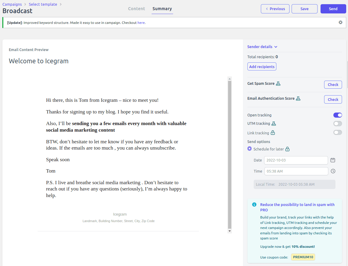Open the Summary tab
This screenshot has height=266, width=348.
(x=162, y=9)
